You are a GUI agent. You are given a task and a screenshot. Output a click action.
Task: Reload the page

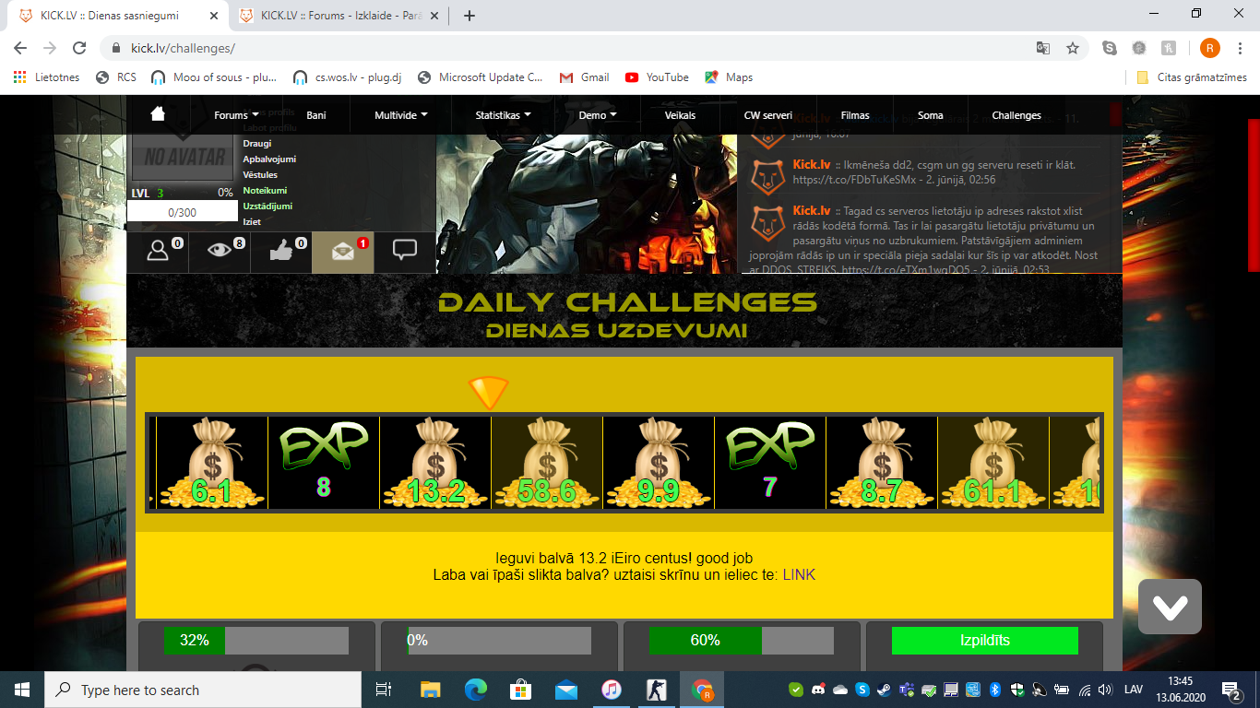point(79,48)
